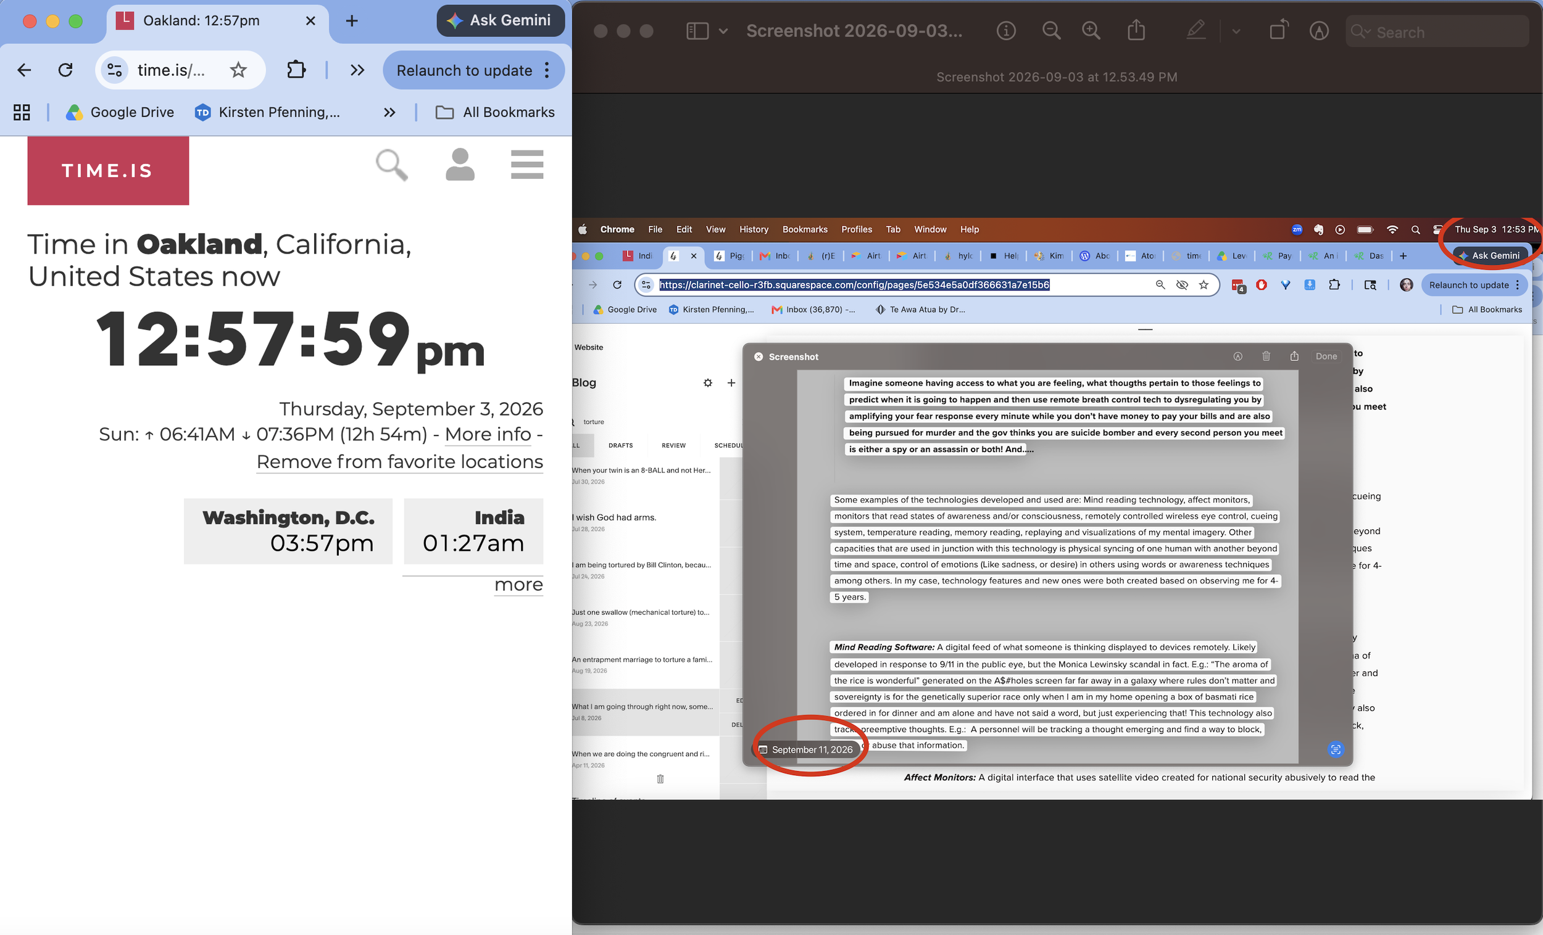Click the displayed screenshot image in Preview

pos(1057,508)
